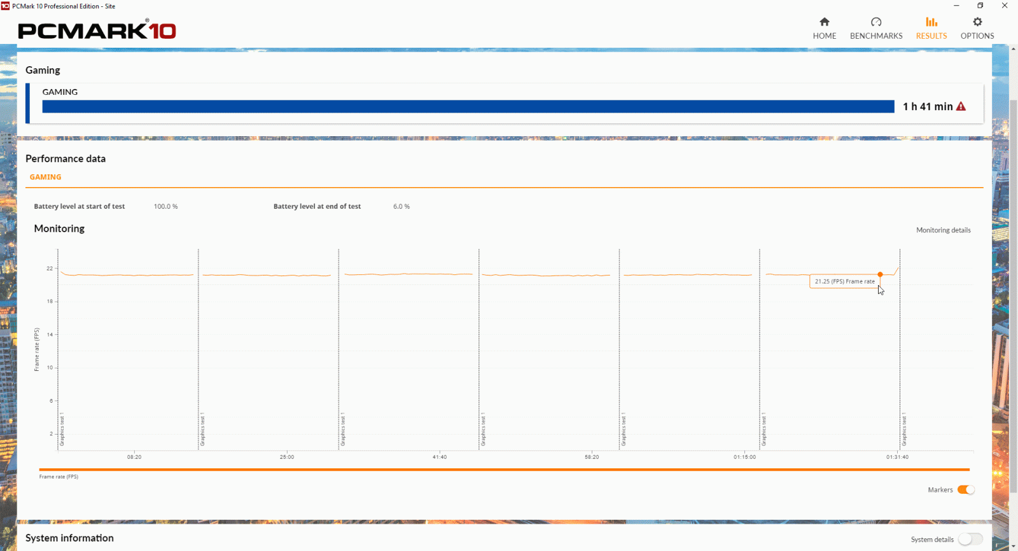Screen dimensions: 1018x551
Task: Click the scrollbar up arrow
Action: pos(1013,49)
